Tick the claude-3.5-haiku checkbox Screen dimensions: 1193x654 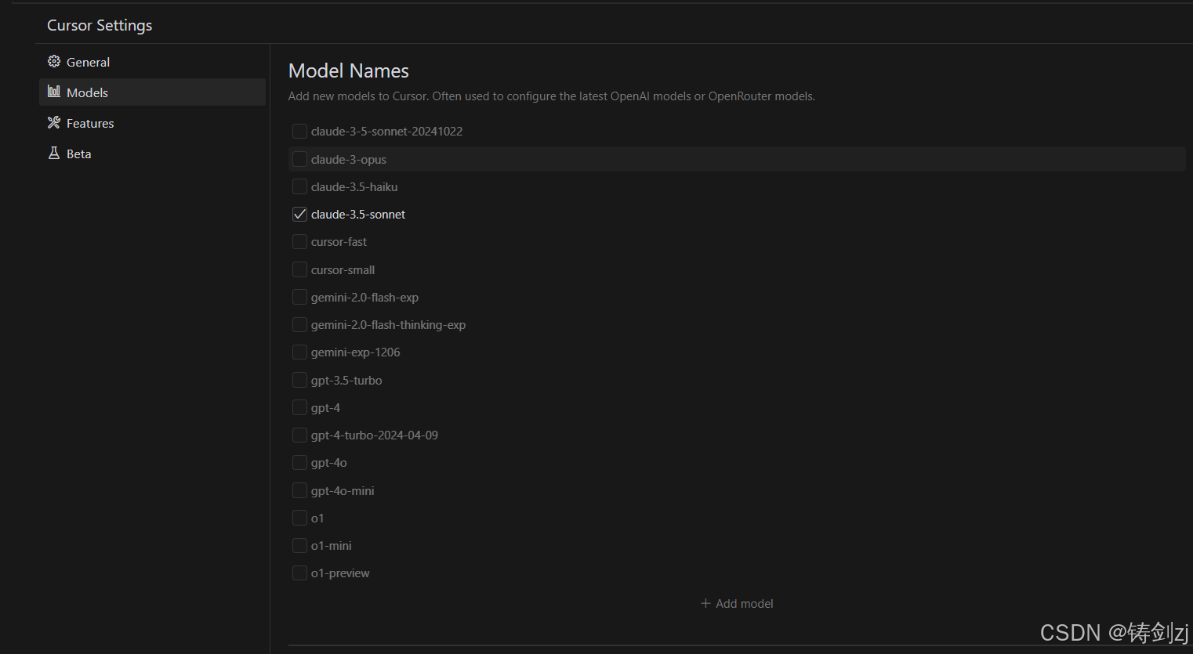tap(299, 186)
